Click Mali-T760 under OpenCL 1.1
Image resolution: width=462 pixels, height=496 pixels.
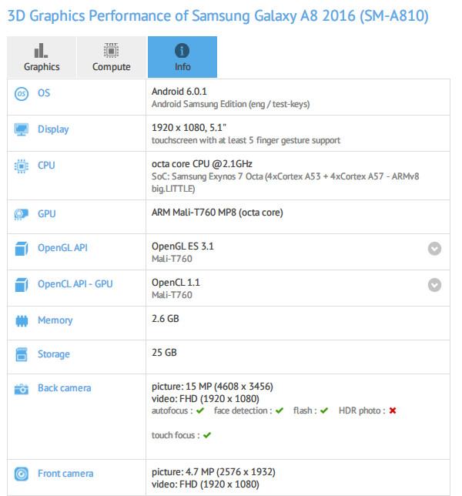pos(172,295)
